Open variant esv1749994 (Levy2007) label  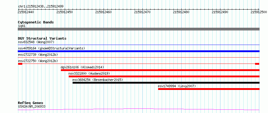pos(177,86)
